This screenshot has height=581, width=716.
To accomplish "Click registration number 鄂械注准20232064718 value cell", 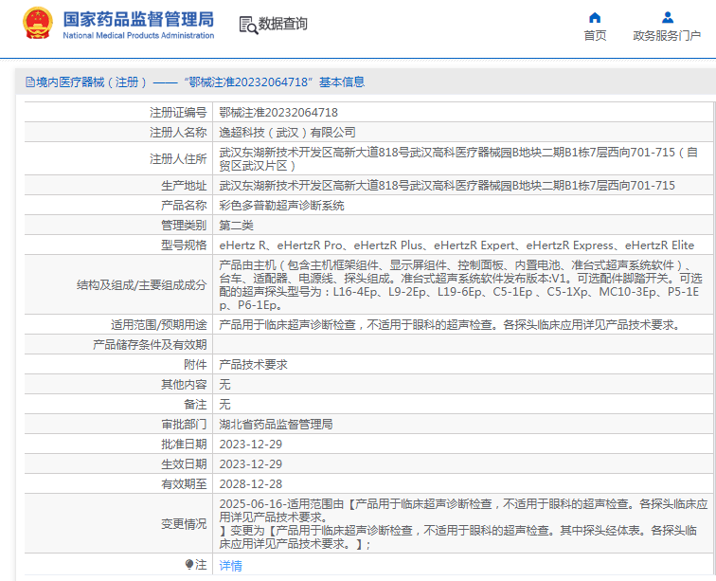I will point(278,112).
